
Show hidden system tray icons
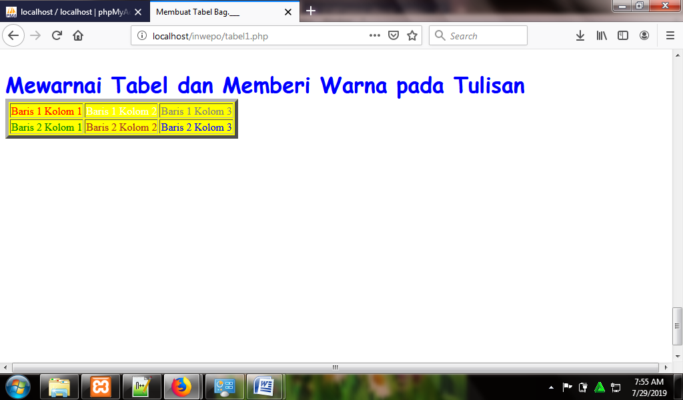pos(551,387)
